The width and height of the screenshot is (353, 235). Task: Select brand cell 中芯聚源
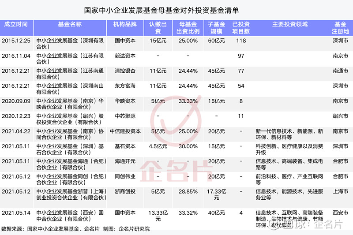125,116
